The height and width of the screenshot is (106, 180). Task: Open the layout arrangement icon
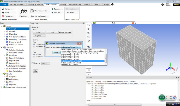(x=168, y=5)
